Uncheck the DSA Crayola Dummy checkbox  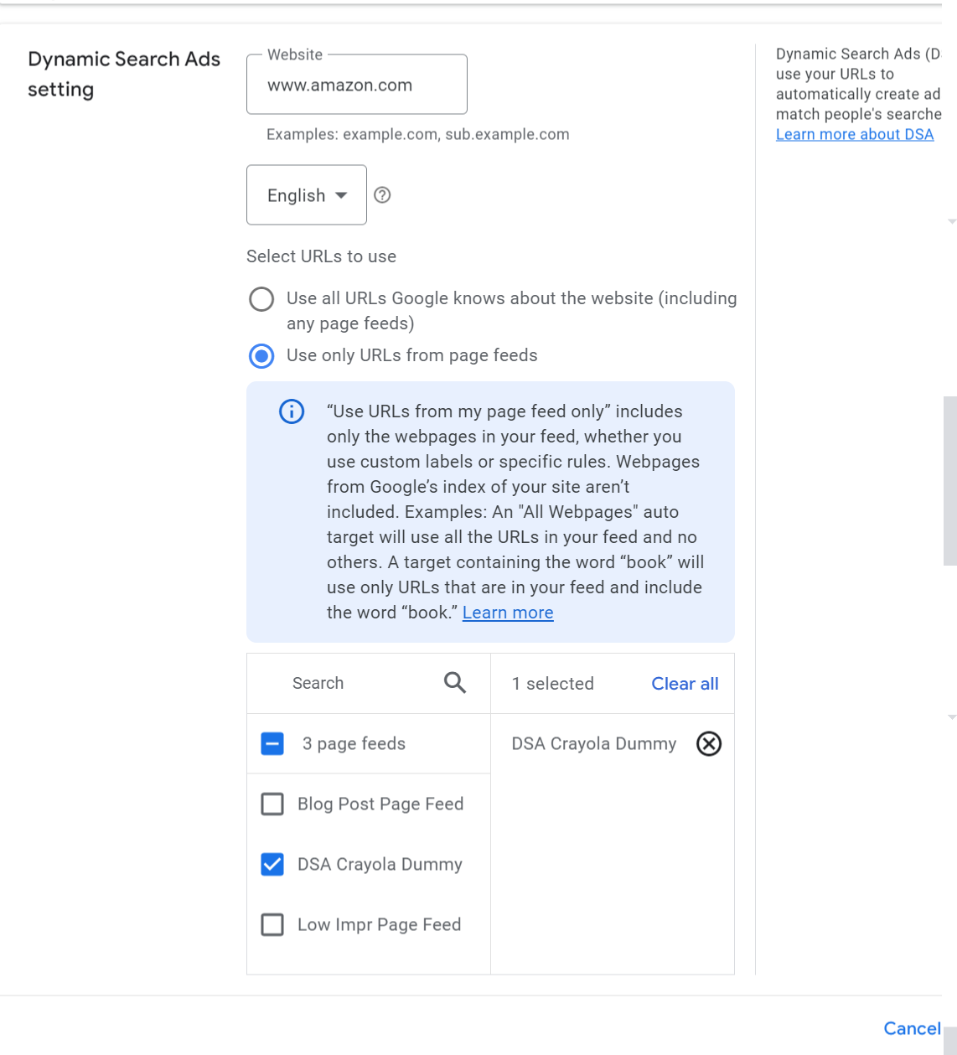point(272,864)
